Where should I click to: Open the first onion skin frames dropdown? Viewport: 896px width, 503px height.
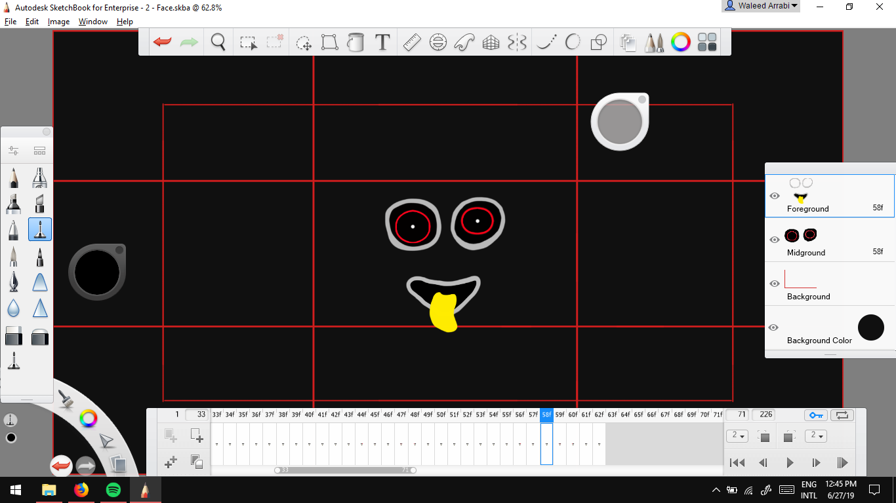click(737, 436)
